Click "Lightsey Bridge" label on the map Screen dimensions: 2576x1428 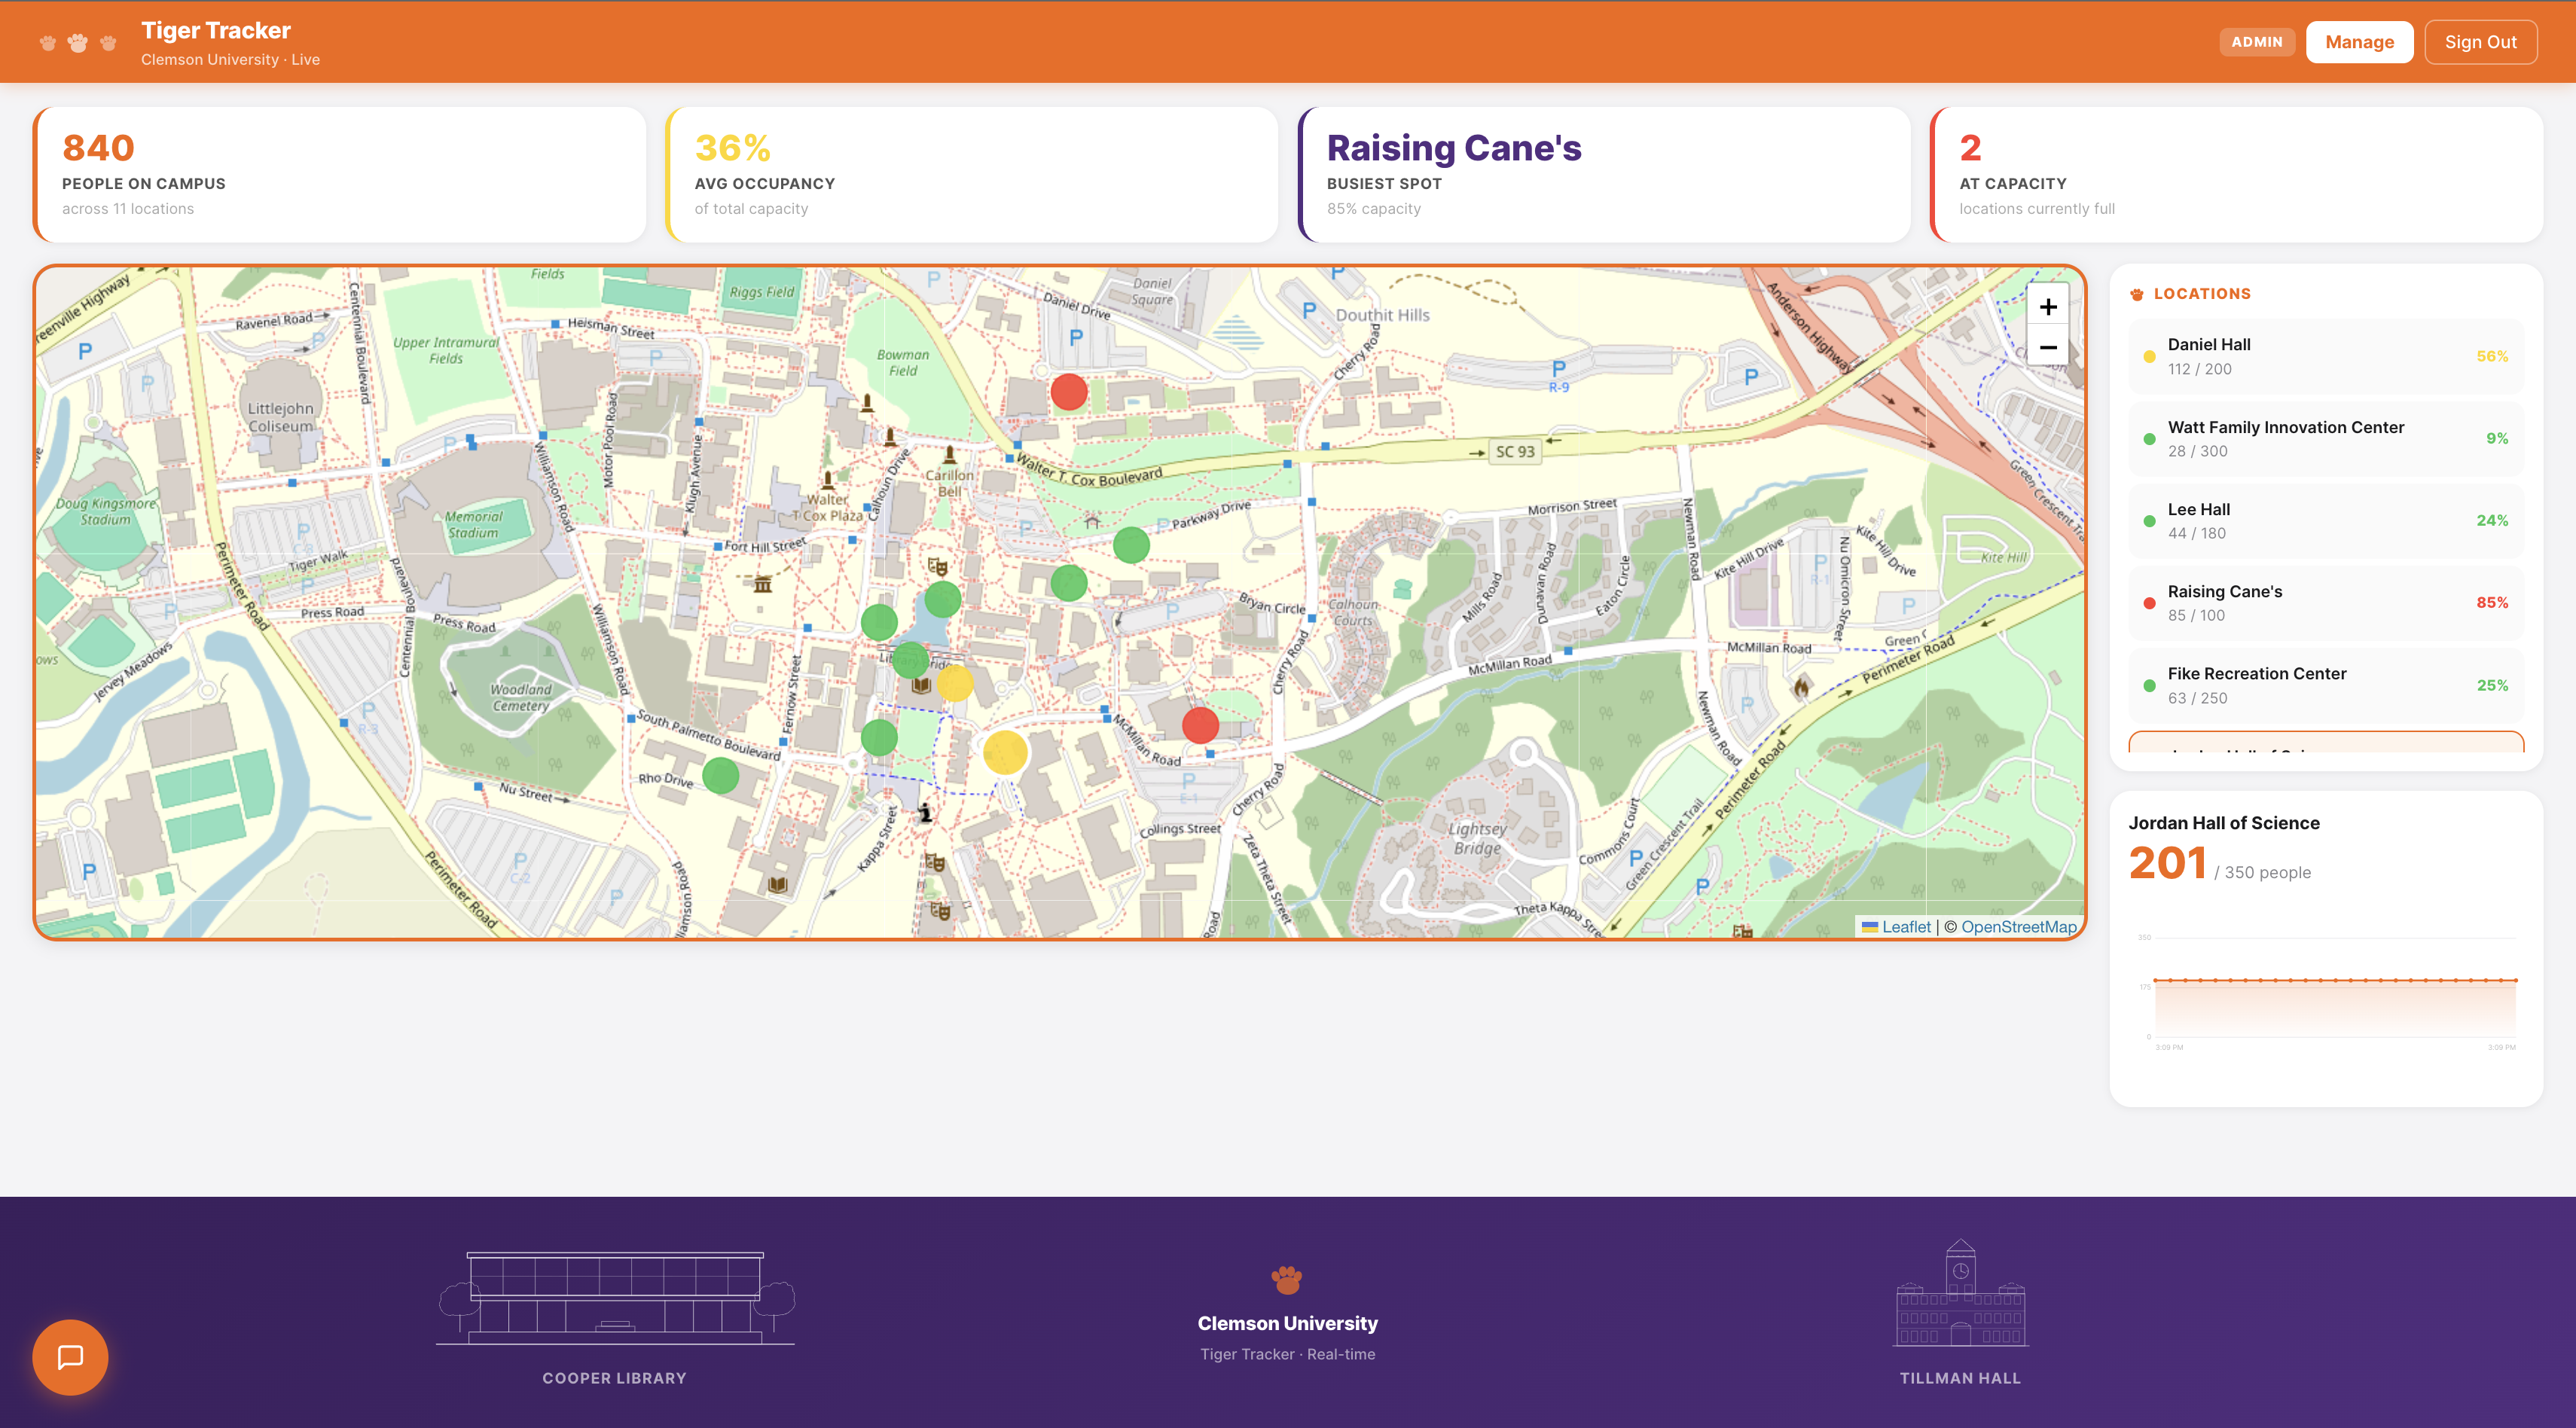[x=1477, y=839]
